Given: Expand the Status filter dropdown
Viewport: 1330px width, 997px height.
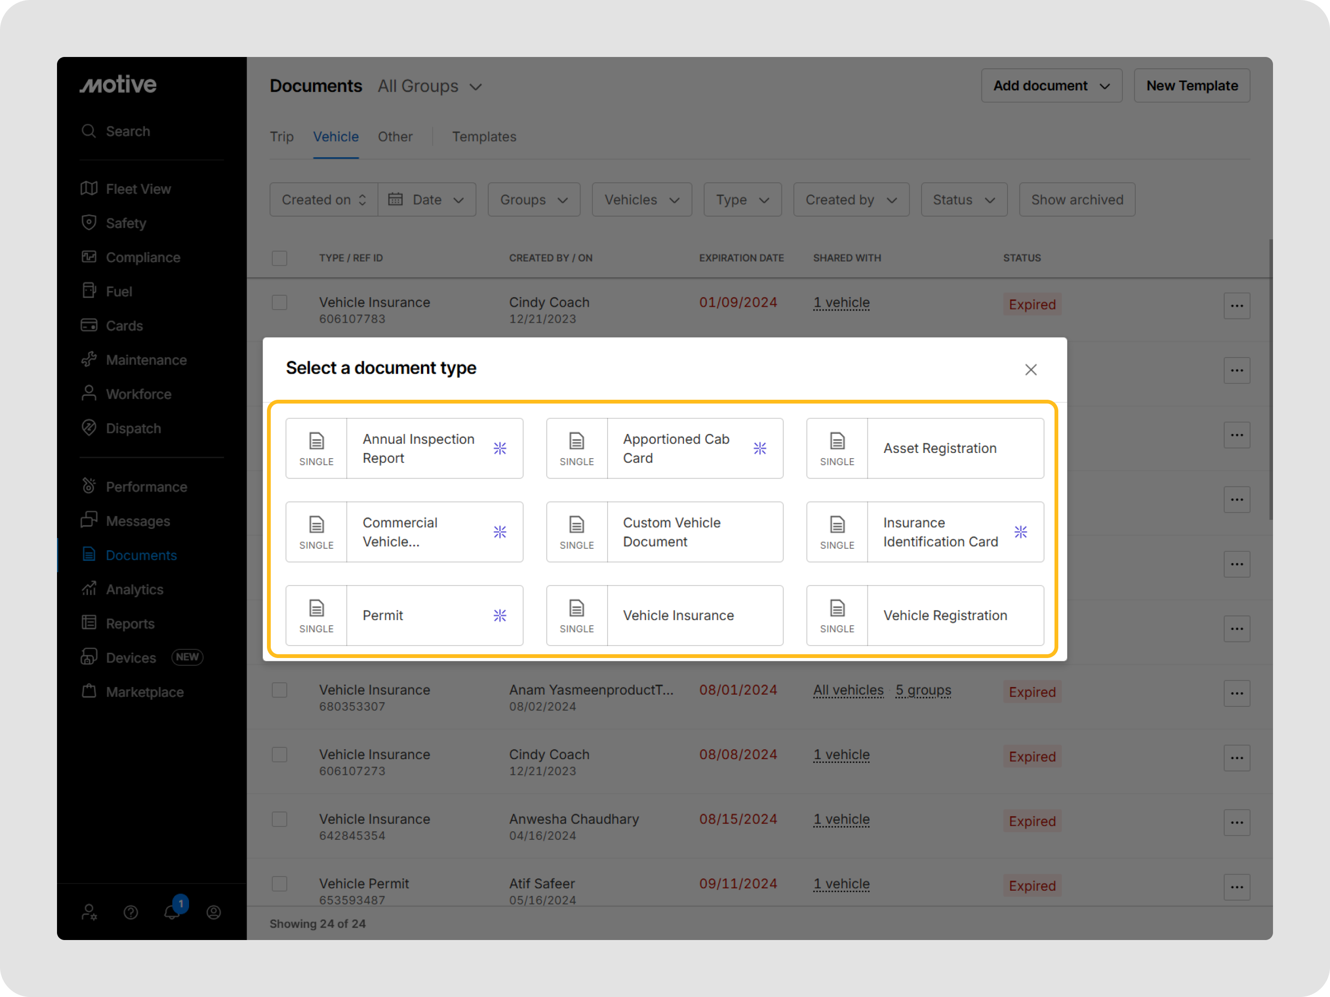Looking at the screenshot, I should [x=963, y=199].
